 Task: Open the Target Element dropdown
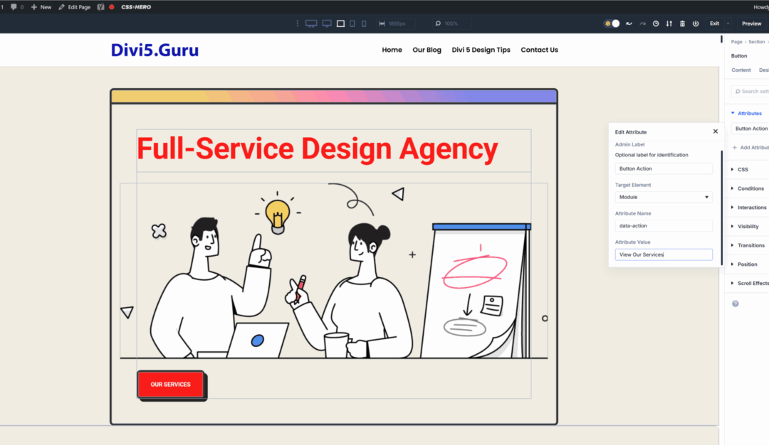pos(664,197)
